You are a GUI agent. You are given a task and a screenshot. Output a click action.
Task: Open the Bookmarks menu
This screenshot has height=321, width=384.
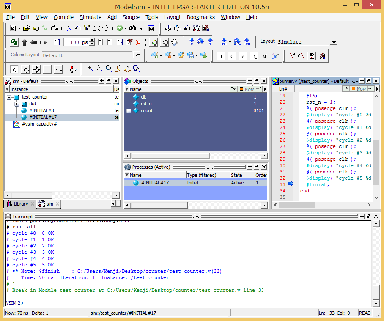point(200,17)
